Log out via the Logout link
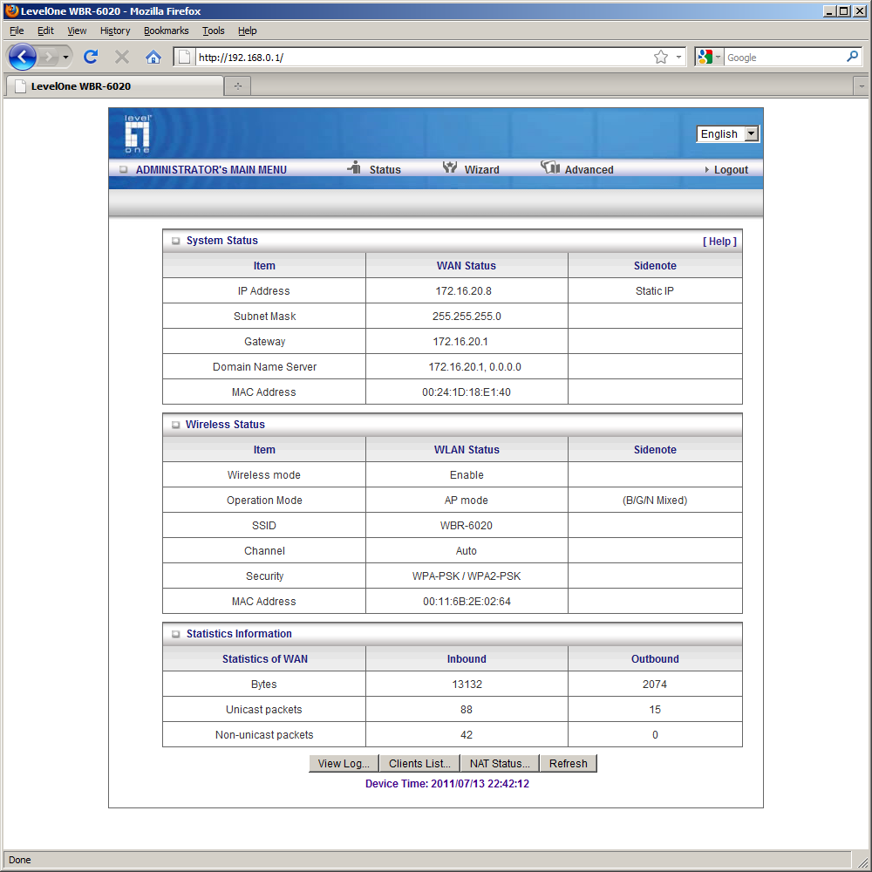 [x=731, y=170]
